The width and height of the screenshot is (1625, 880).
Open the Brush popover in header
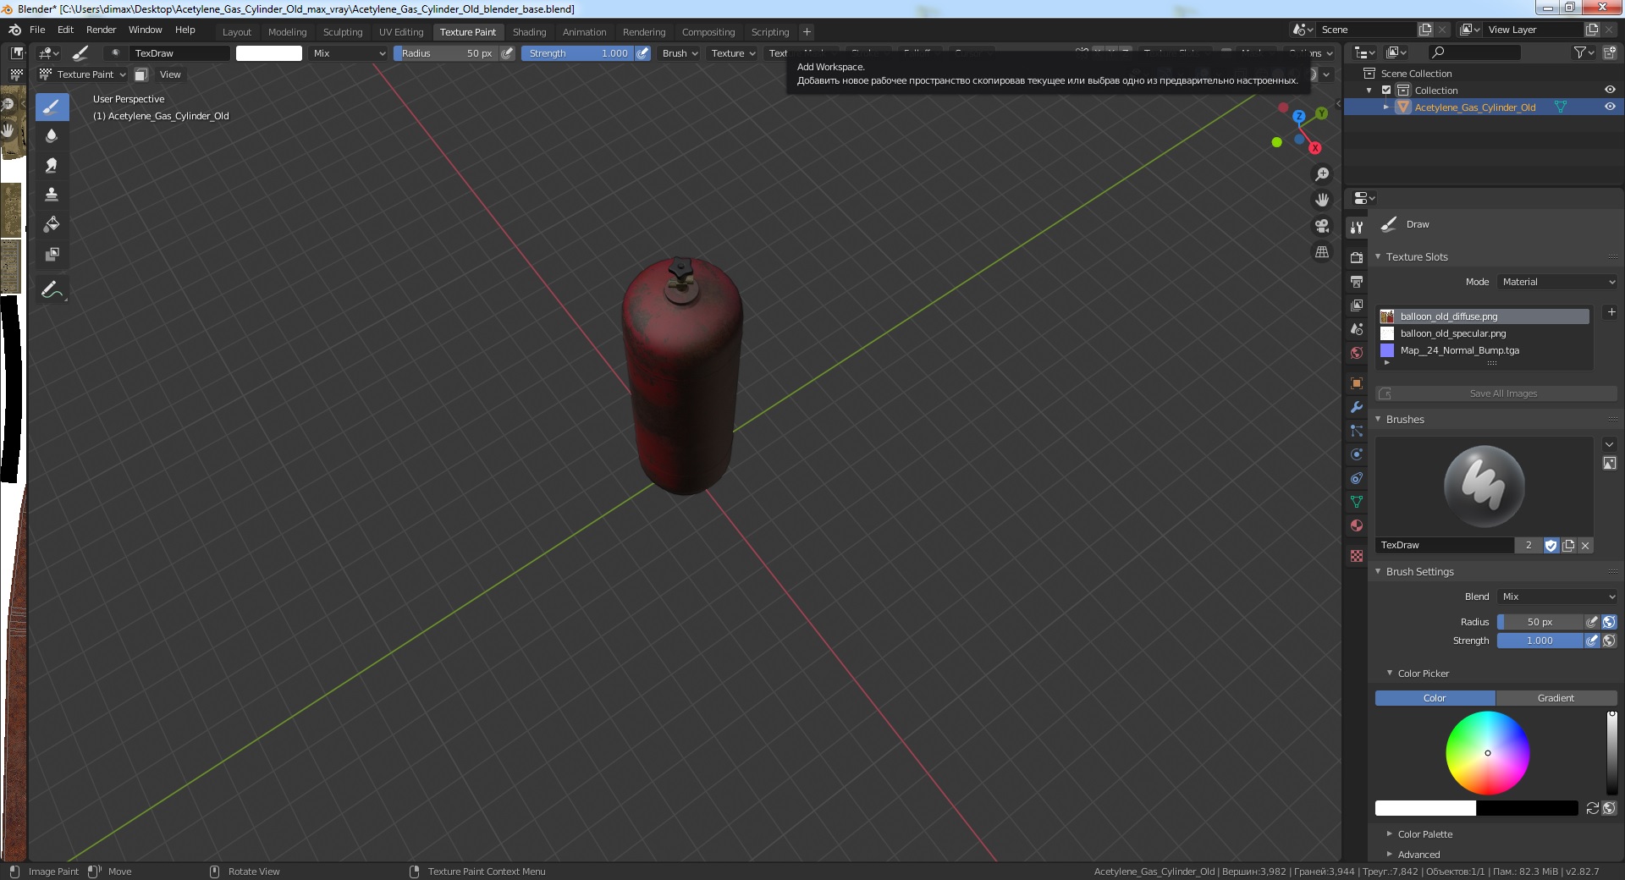point(680,53)
